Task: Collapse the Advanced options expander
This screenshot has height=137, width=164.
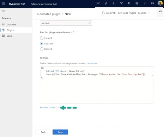Action: (x=49, y=107)
